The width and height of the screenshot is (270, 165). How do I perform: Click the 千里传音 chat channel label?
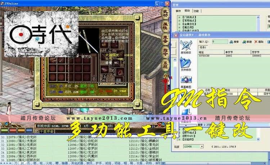[47, 132]
